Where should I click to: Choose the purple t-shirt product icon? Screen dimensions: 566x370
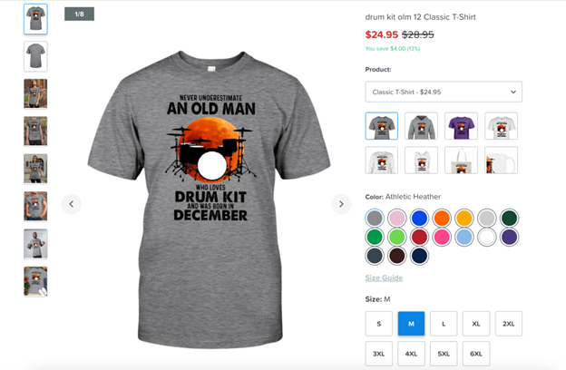click(461, 126)
